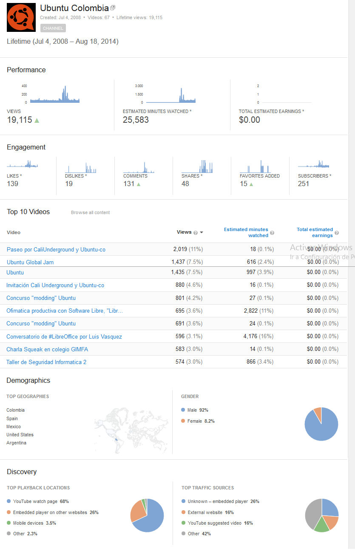This screenshot has width=355, height=551.
Task: Click the Views performance sparkline chart
Action: pyautogui.click(x=55, y=94)
